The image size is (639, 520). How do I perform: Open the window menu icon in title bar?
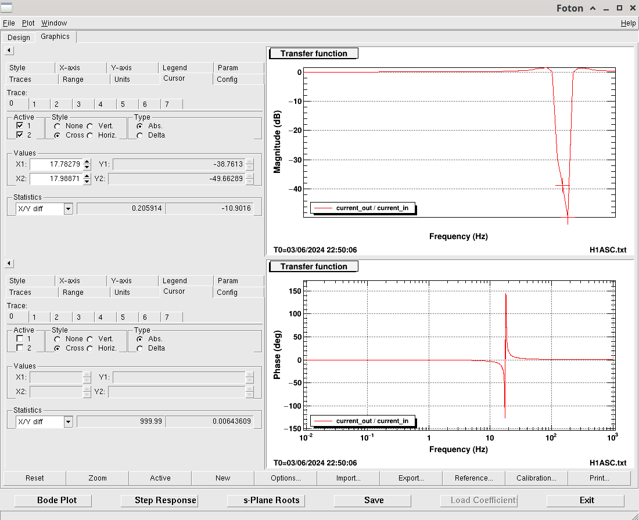coord(8,8)
